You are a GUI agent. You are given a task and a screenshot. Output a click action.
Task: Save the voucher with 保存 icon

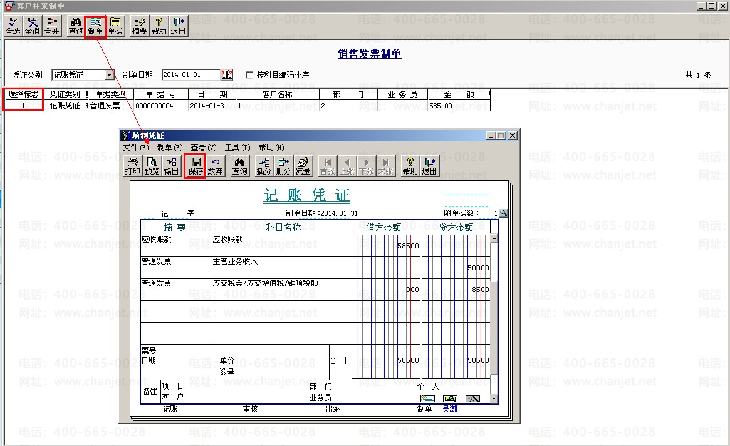pyautogui.click(x=196, y=166)
